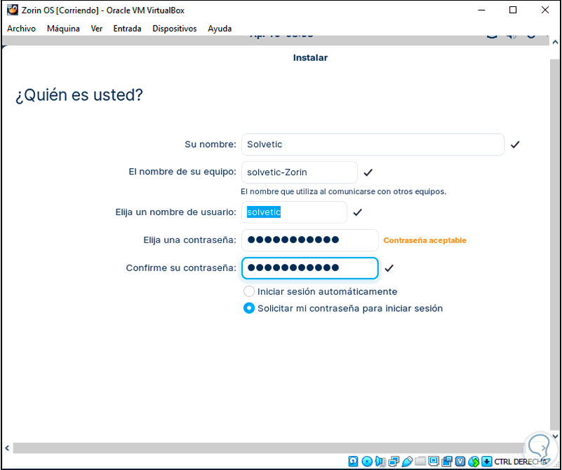This screenshot has height=470, width=562.
Task: Click the vertical scrollbar track
Action: click(554, 243)
